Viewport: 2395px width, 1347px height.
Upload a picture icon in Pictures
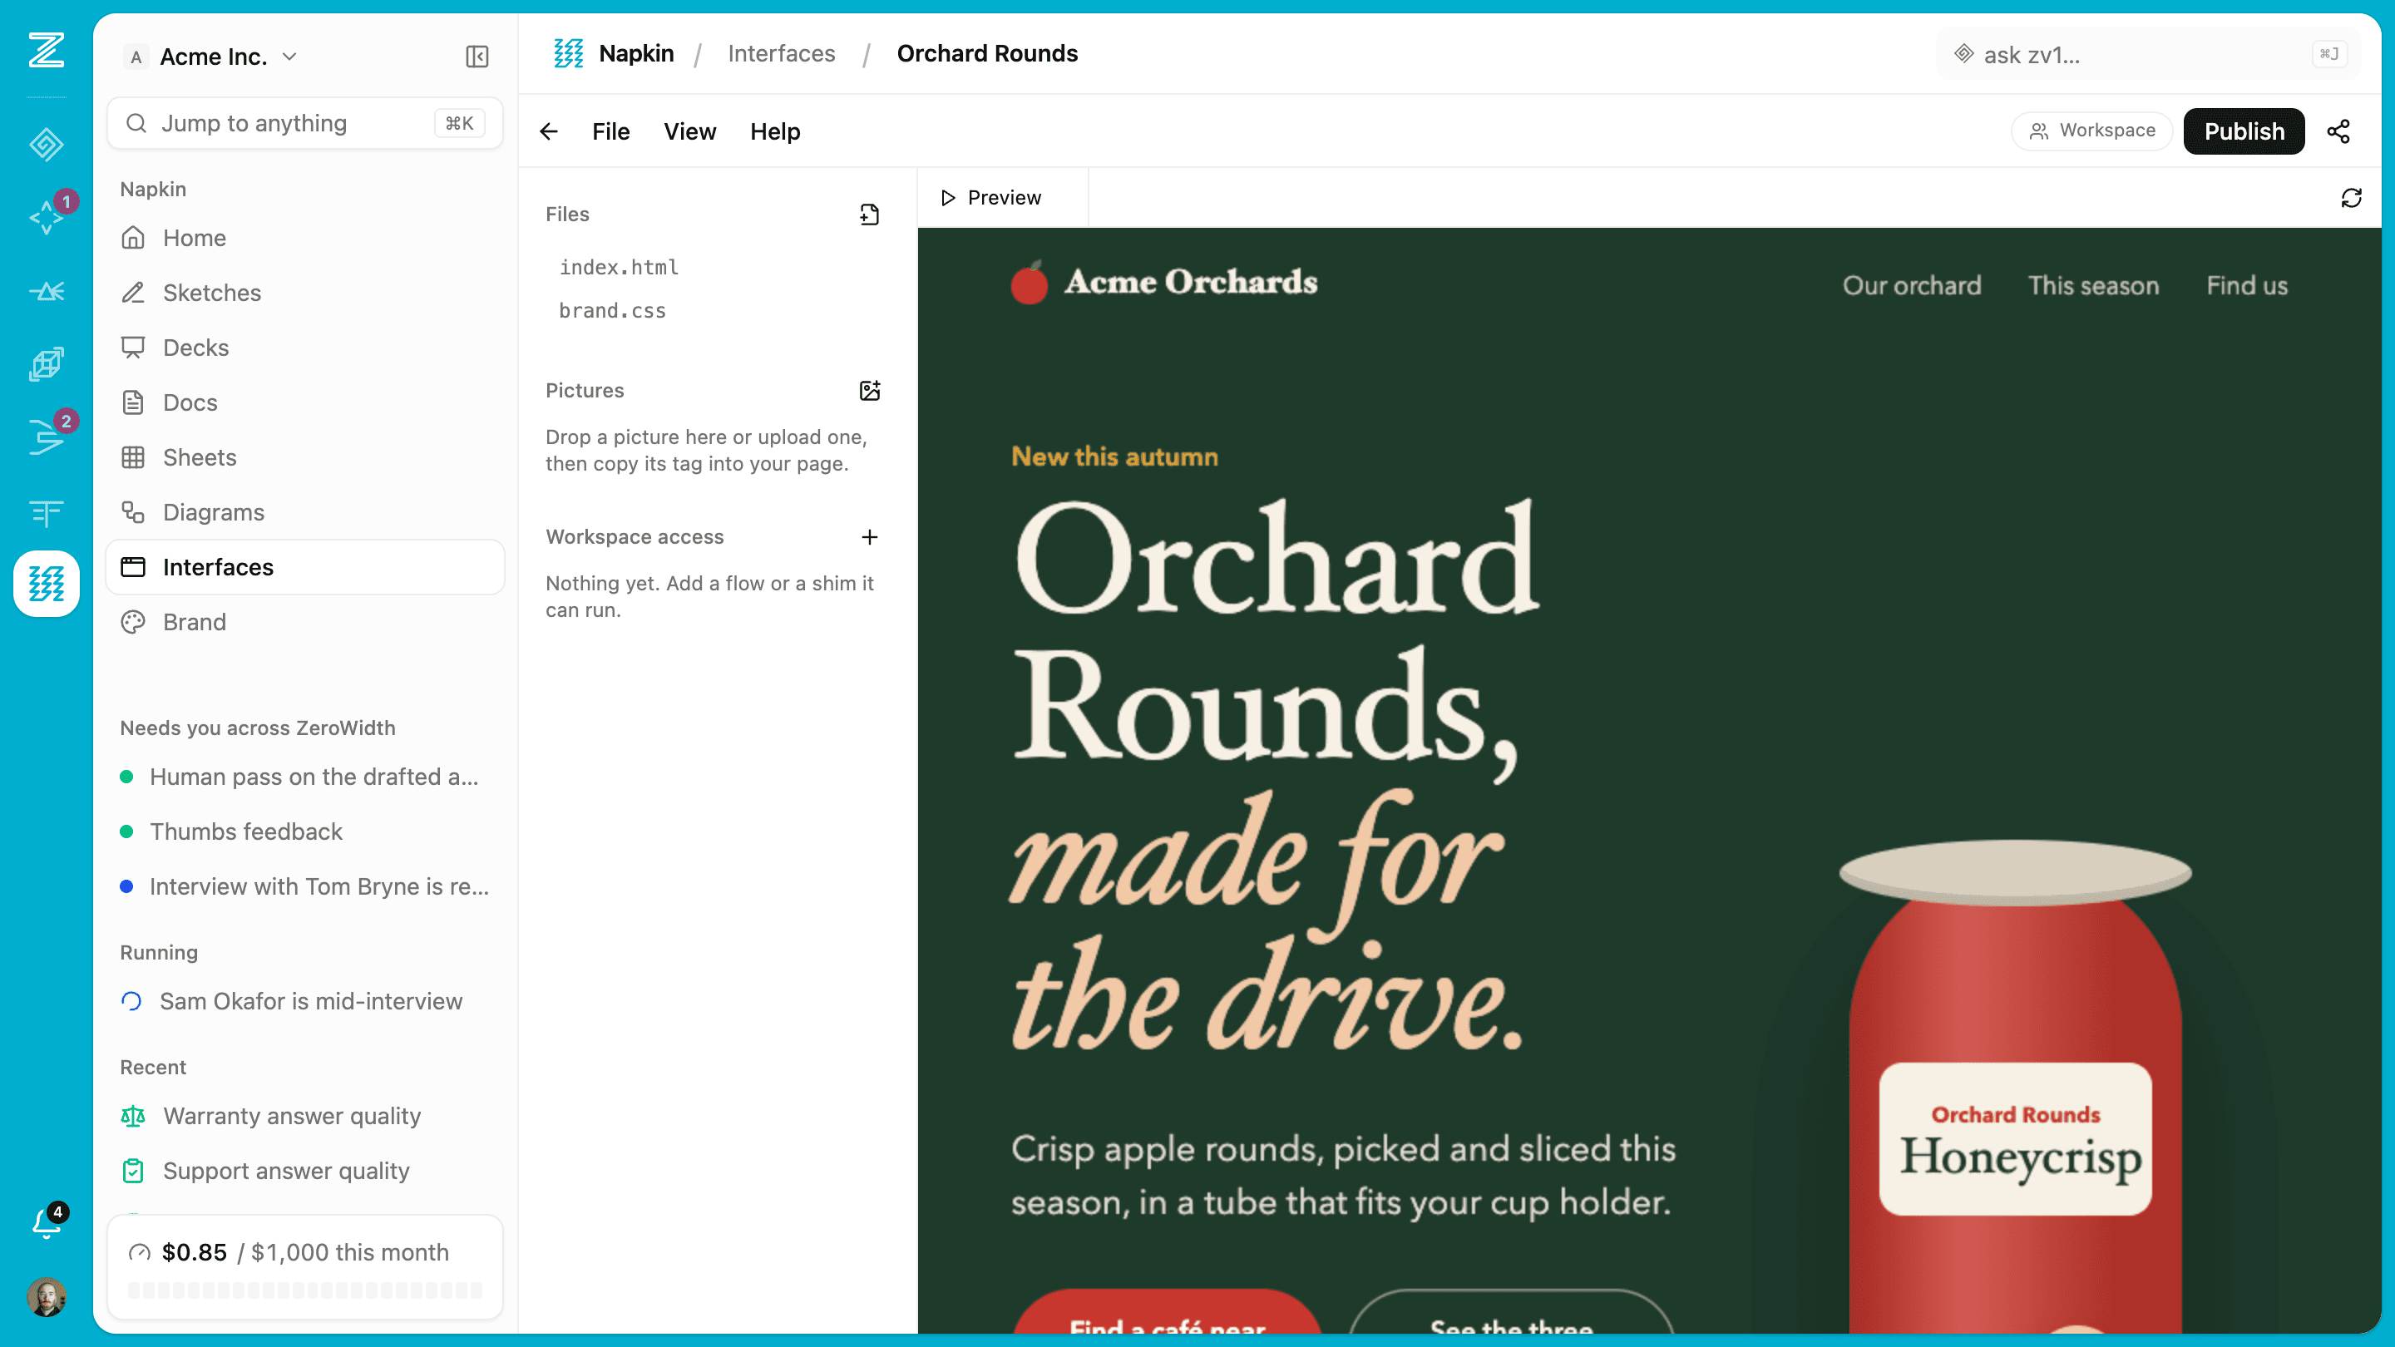click(869, 391)
